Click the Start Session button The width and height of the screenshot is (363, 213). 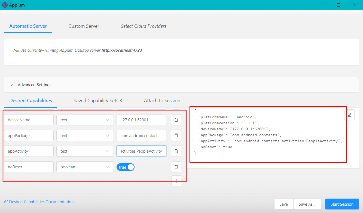[x=342, y=204]
